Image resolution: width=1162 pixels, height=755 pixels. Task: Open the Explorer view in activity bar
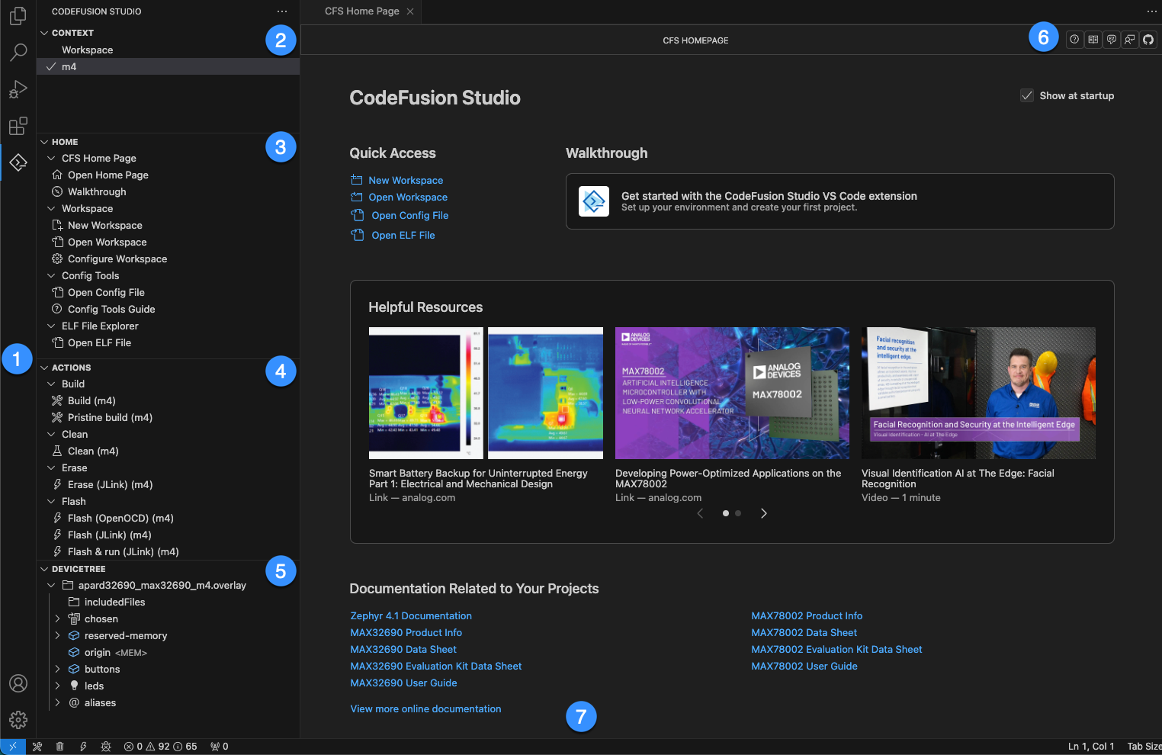tap(18, 16)
